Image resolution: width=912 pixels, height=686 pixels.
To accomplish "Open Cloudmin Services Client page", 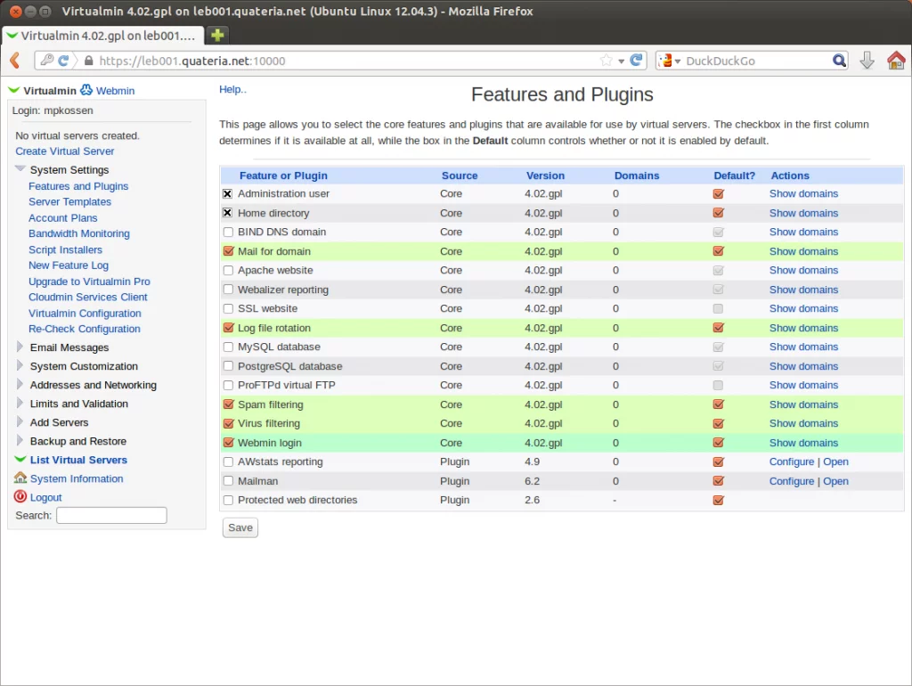I will [88, 297].
